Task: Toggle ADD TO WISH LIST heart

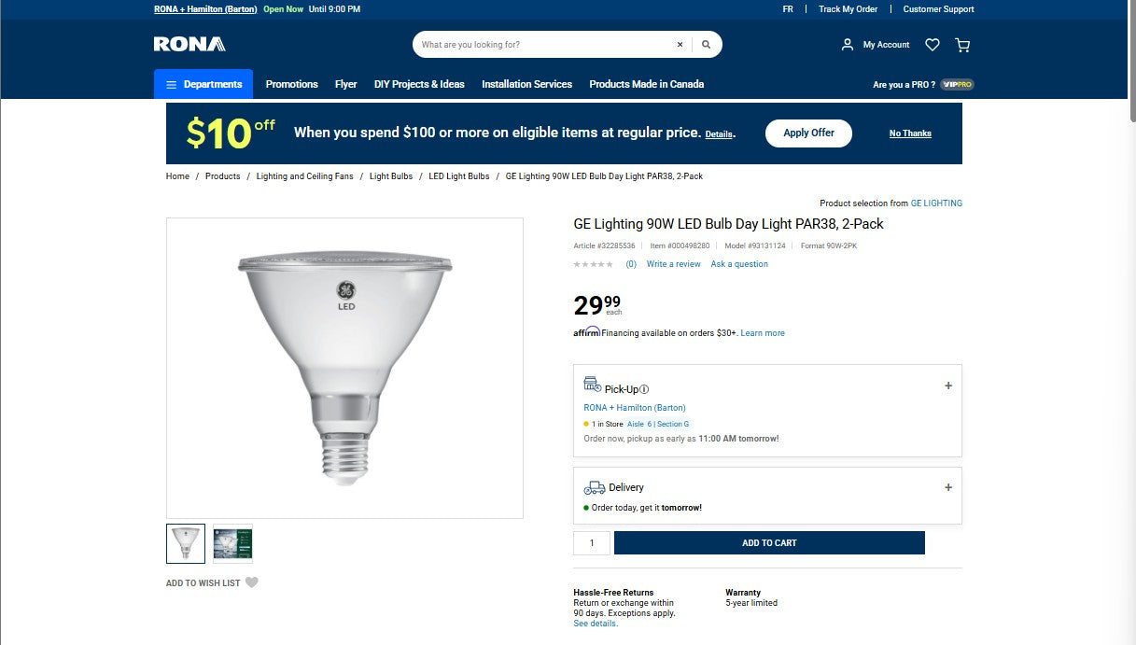Action: [x=251, y=582]
